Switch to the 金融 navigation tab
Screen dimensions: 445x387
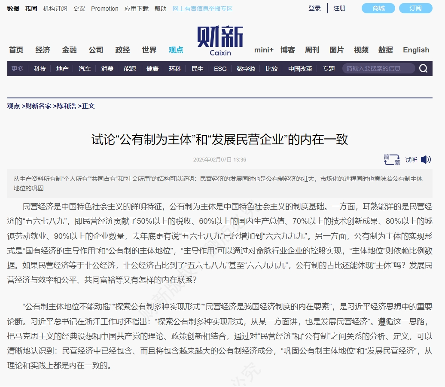[x=69, y=50]
